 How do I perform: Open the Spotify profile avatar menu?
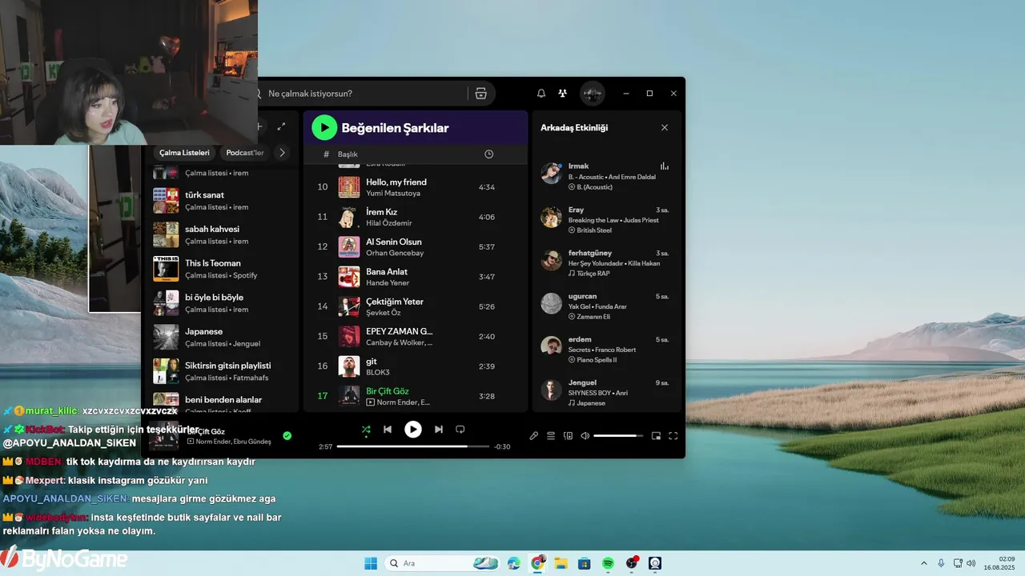593,94
